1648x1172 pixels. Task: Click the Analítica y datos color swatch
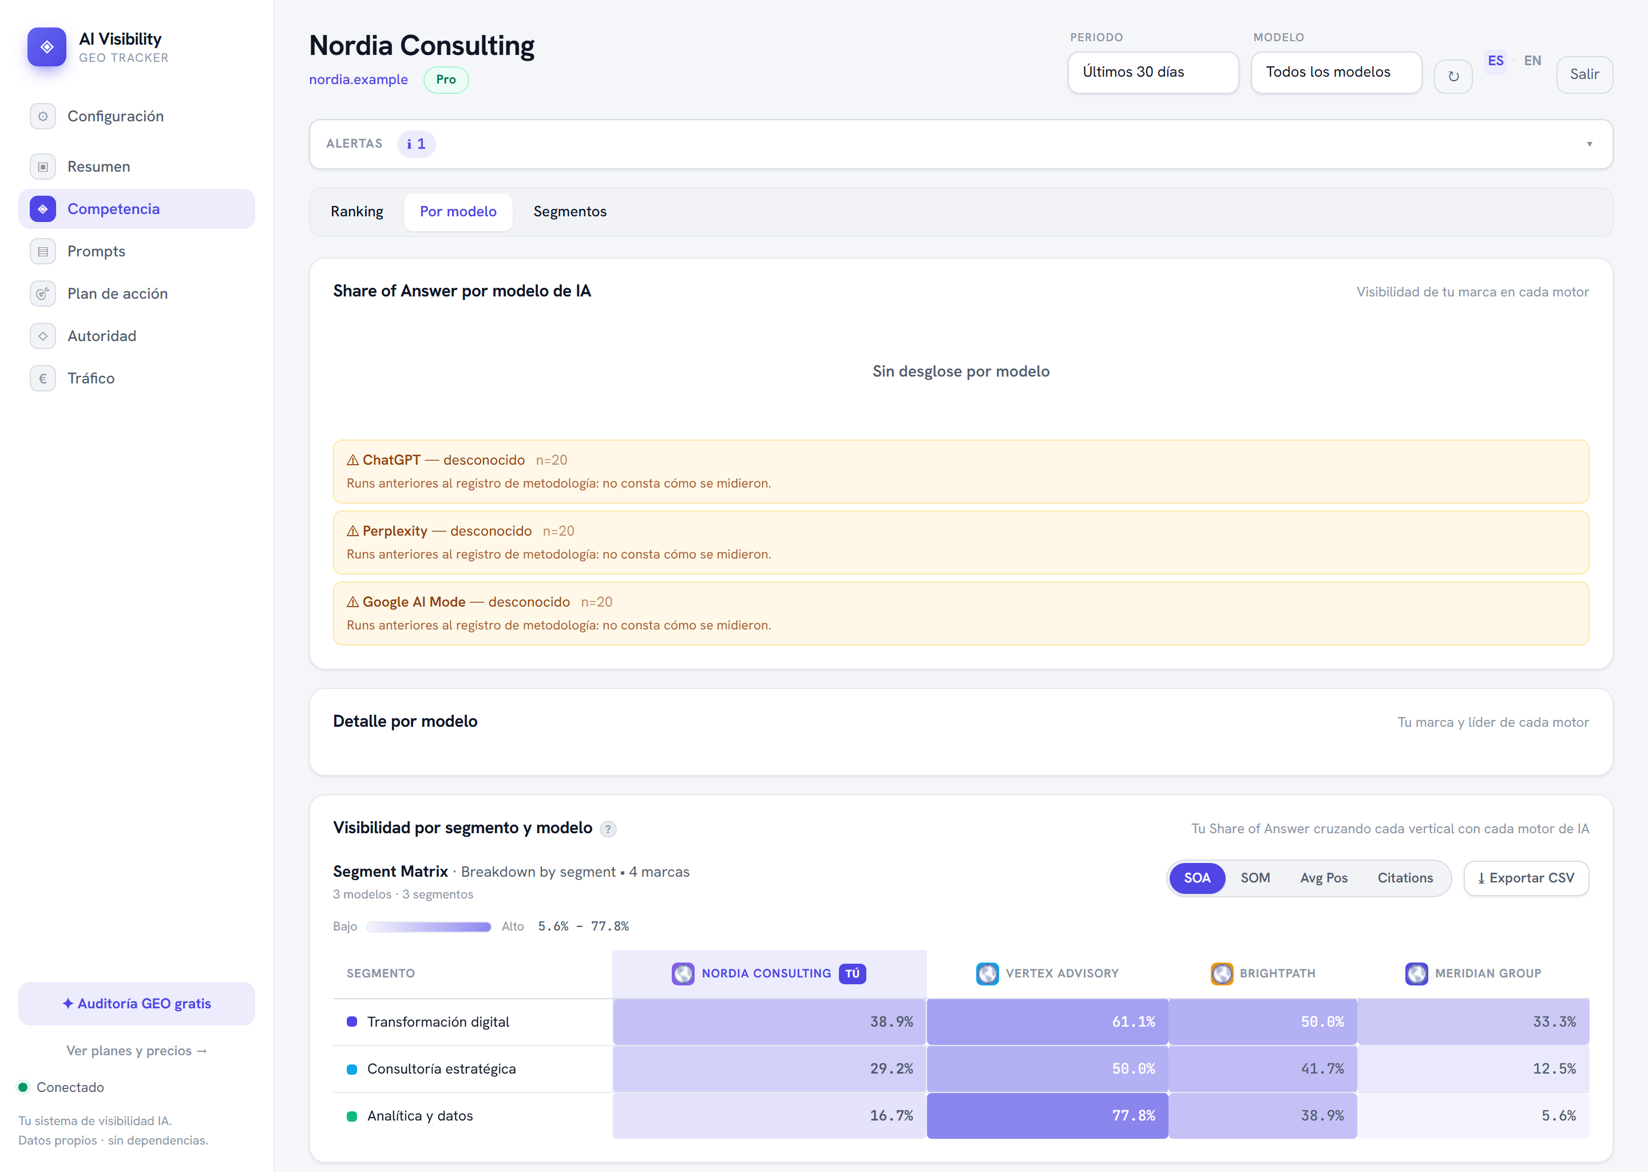[352, 1116]
